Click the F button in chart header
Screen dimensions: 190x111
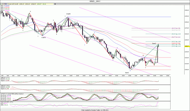(4, 4)
